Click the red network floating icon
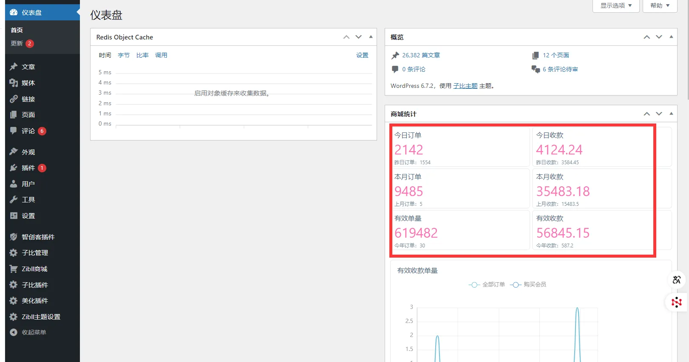 pos(677,302)
